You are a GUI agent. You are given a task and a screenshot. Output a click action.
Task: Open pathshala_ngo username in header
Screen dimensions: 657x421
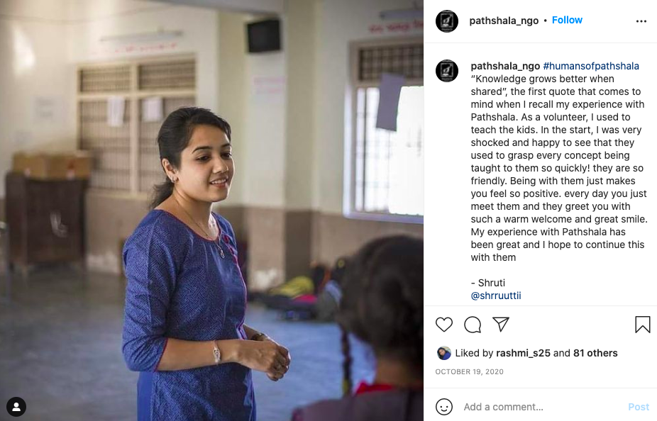click(504, 21)
